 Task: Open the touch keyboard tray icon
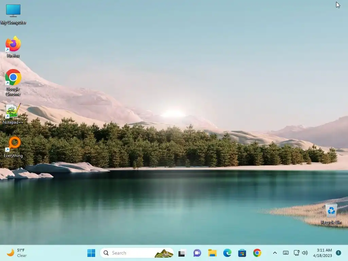286,253
